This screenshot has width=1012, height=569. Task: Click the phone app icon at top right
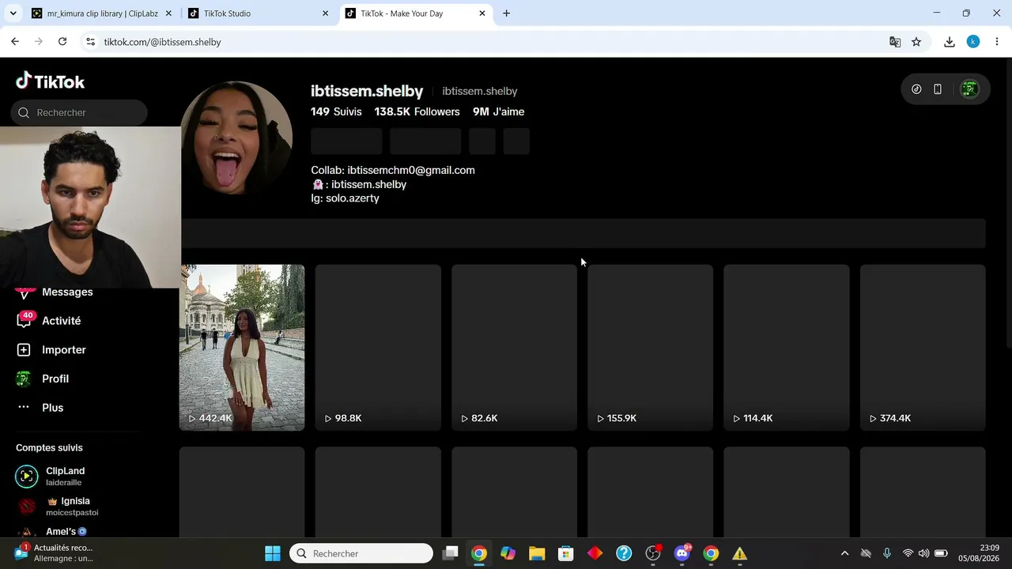tap(938, 89)
